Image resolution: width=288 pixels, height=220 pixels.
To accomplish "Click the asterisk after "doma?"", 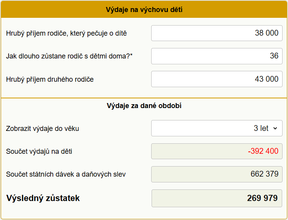I will coord(131,55).
